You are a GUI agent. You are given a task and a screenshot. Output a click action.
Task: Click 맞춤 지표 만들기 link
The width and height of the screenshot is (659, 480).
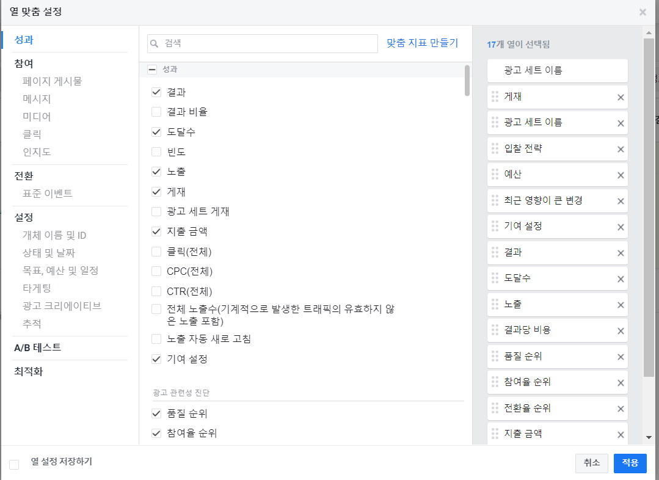[x=423, y=43]
